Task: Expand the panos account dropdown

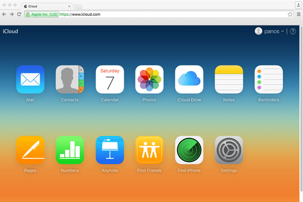Action: 282,31
